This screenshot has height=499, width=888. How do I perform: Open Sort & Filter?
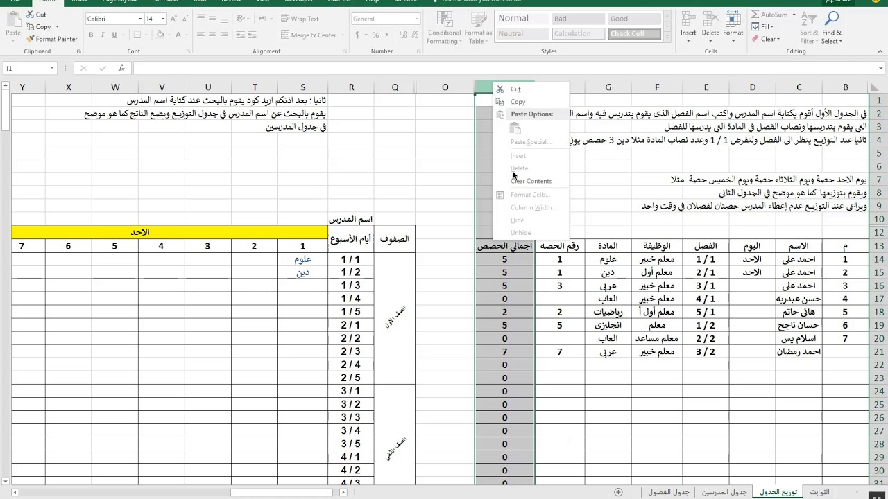(809, 28)
